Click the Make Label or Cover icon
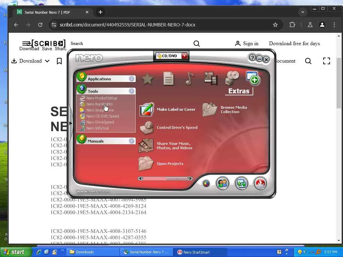Screen dimensions: 343x257 coord(147,109)
